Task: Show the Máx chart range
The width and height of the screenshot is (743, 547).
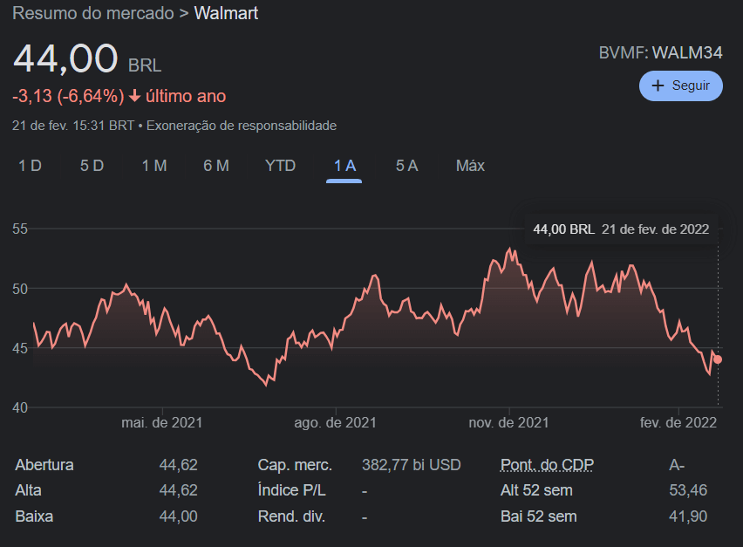Action: (x=470, y=166)
